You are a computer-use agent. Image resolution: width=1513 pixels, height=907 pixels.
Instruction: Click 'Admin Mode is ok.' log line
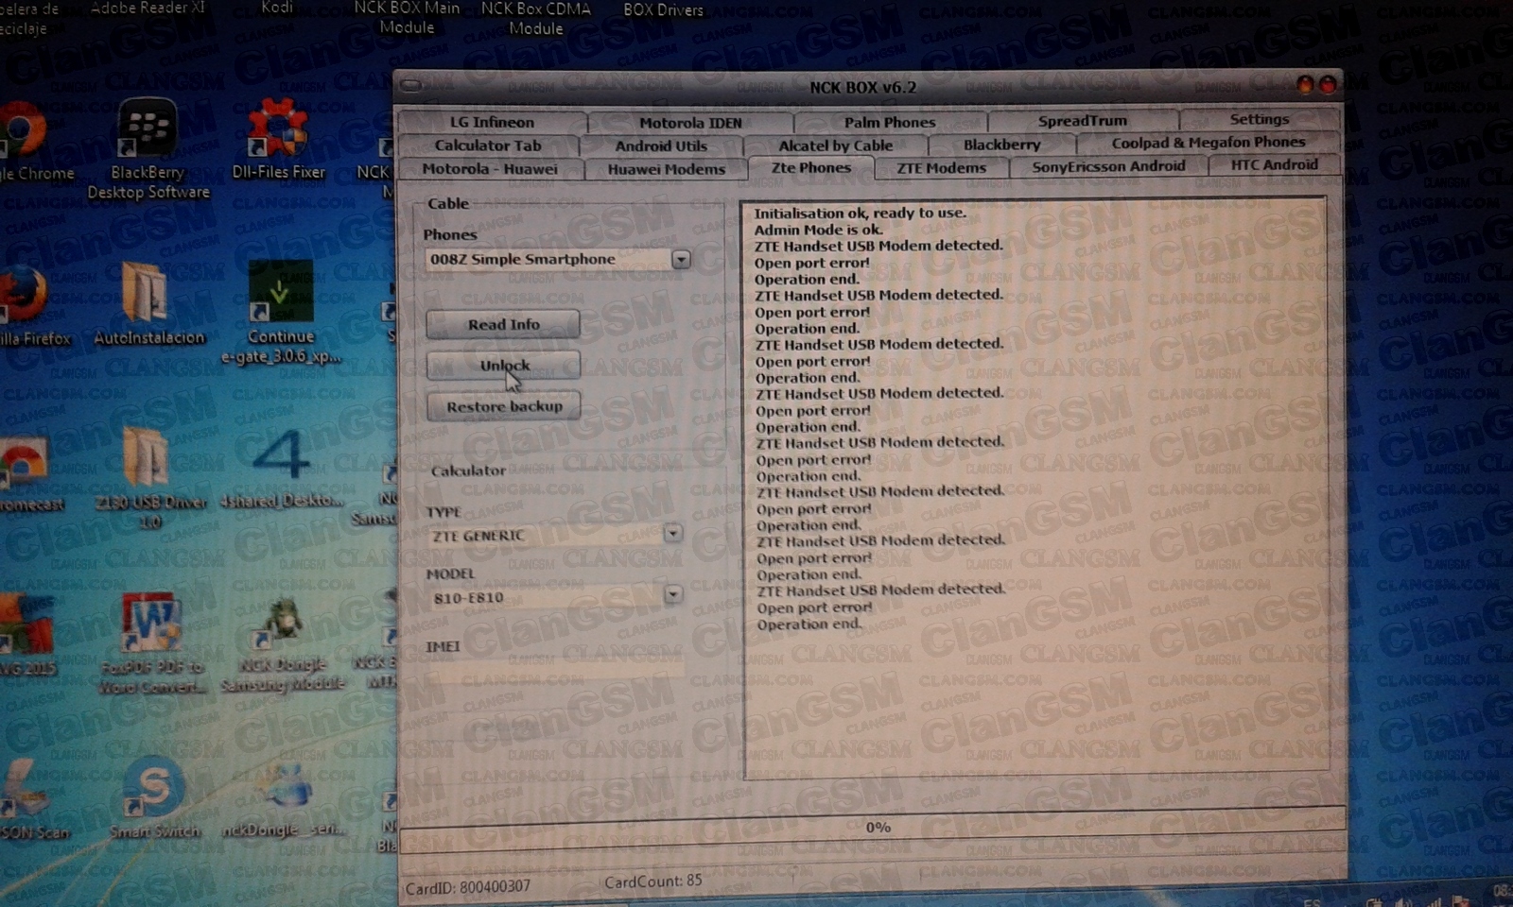pyautogui.click(x=818, y=230)
